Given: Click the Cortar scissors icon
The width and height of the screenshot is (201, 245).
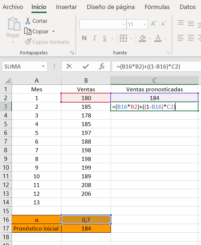Looking at the screenshot, I should (28, 21).
